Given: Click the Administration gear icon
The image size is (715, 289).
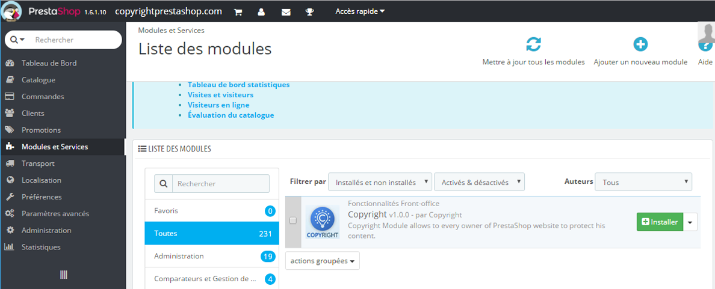Looking at the screenshot, I should [x=10, y=230].
